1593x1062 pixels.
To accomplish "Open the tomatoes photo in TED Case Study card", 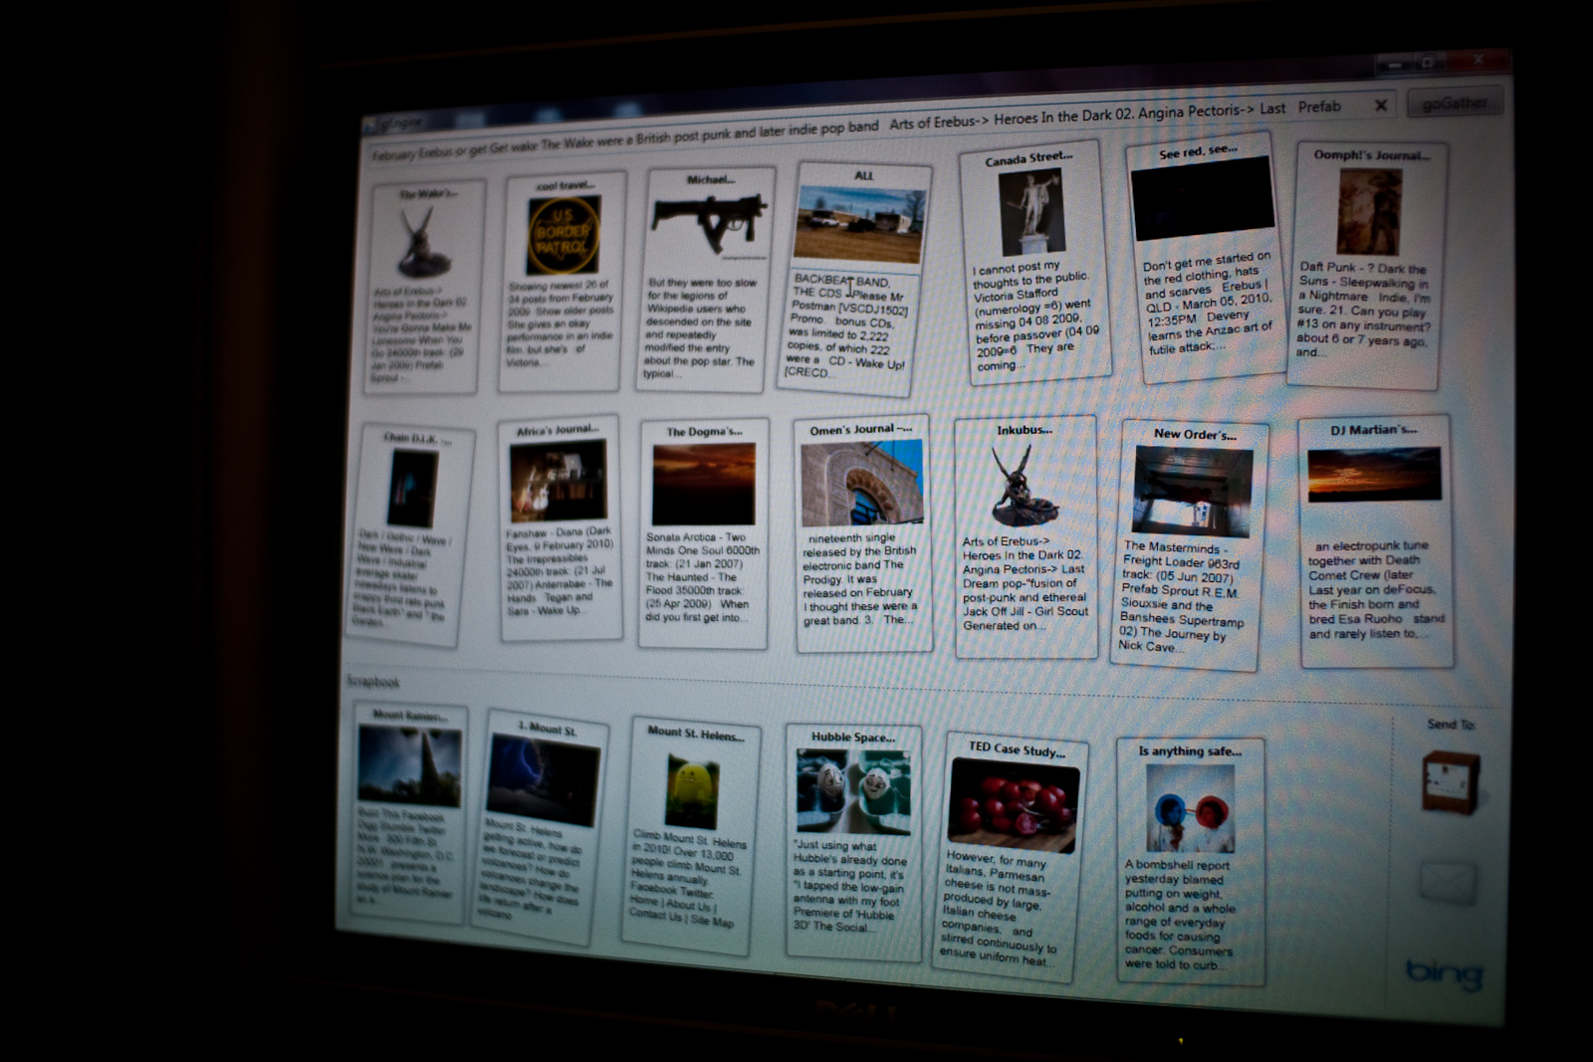I will point(1014,806).
